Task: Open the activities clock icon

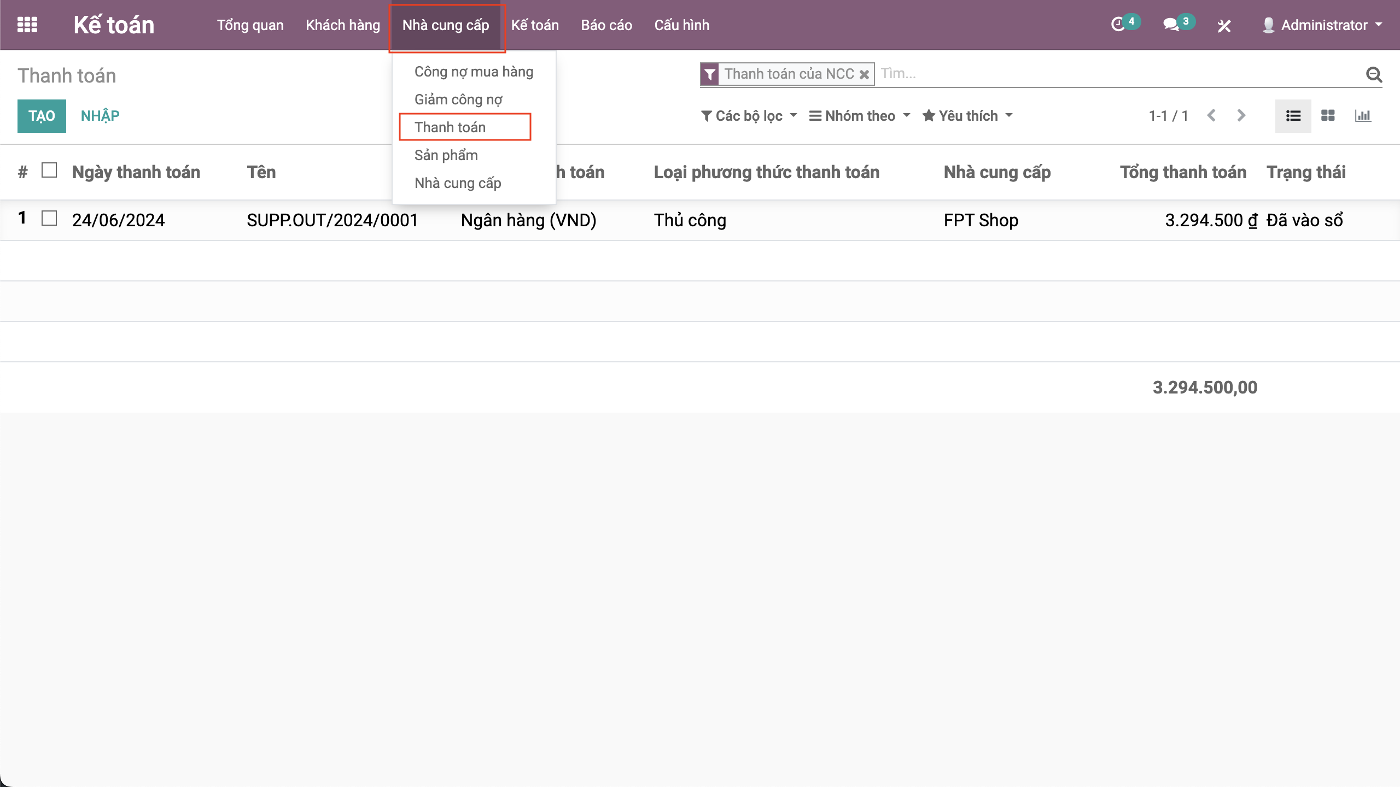Action: point(1118,25)
